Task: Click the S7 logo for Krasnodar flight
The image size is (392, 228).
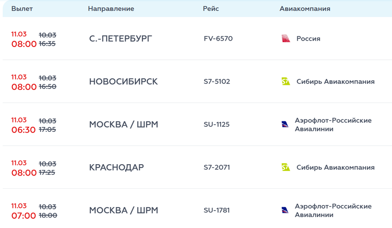Action: (x=286, y=167)
